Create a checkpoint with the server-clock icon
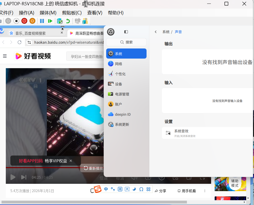Viewport: 254px width, 205px height. tap(60, 21)
